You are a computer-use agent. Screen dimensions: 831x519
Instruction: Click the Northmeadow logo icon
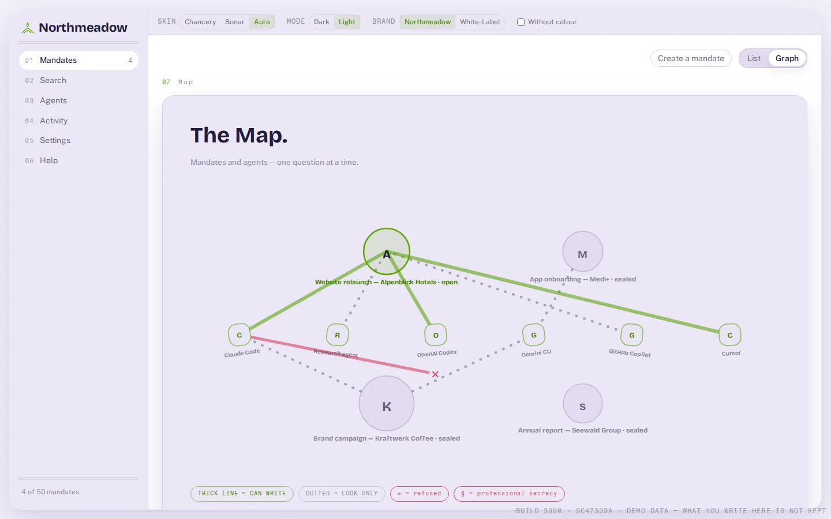(27, 28)
